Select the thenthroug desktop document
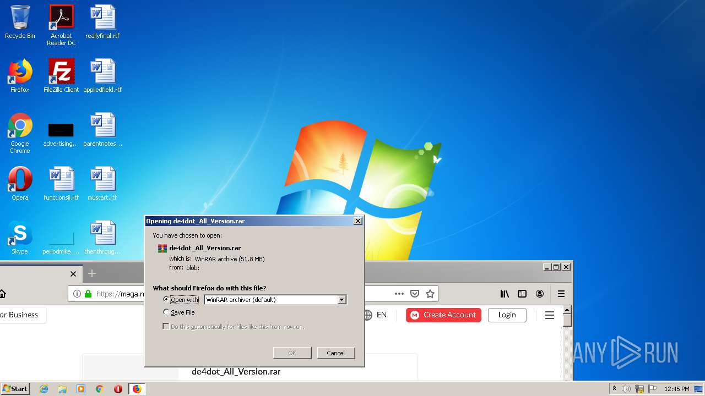Viewport: 705px width, 396px height. pyautogui.click(x=102, y=238)
